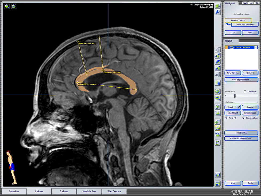Click the orange Corpus Callosum color swatch
This screenshot has height=196, width=261.
(227, 48)
